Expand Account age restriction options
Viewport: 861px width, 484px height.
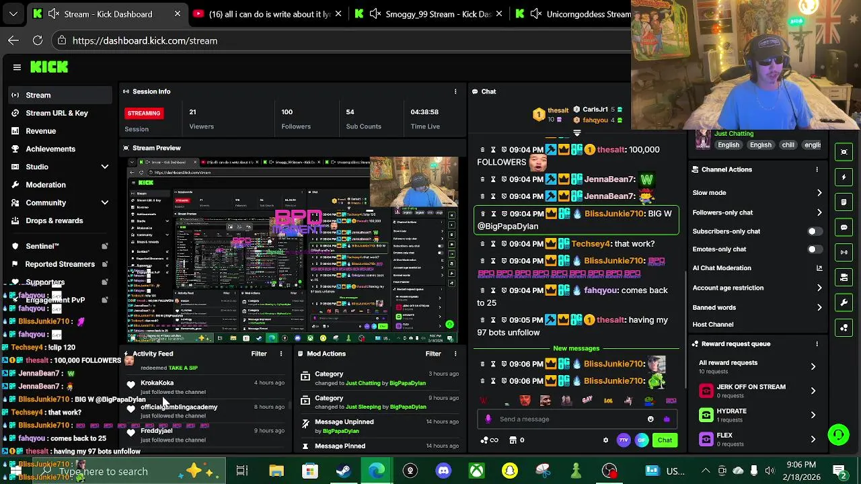(757, 288)
